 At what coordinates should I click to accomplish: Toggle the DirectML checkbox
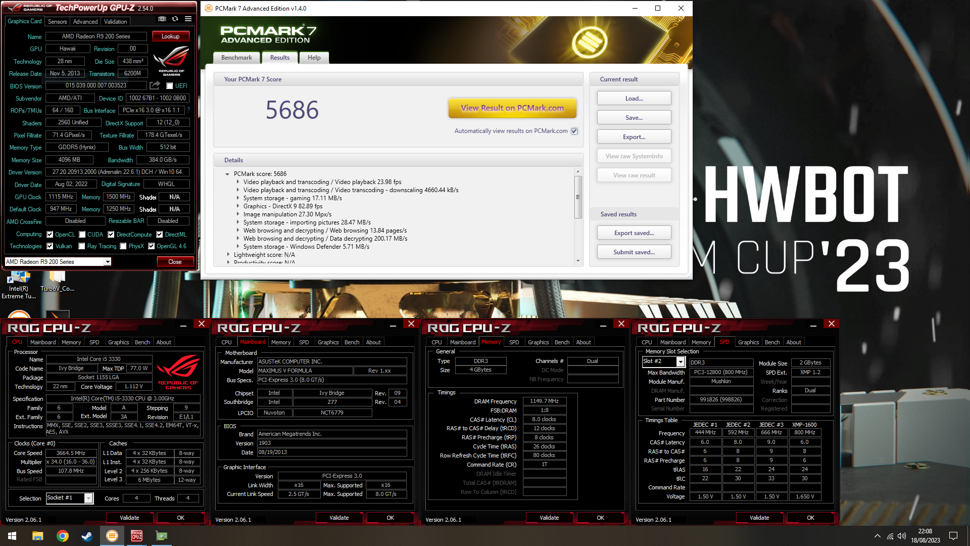click(160, 235)
